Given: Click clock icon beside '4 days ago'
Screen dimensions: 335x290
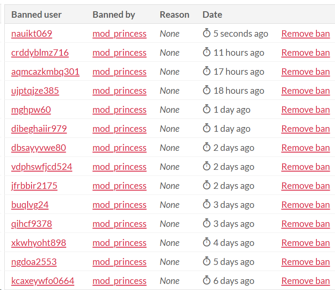Looking at the screenshot, I should 207,242.
